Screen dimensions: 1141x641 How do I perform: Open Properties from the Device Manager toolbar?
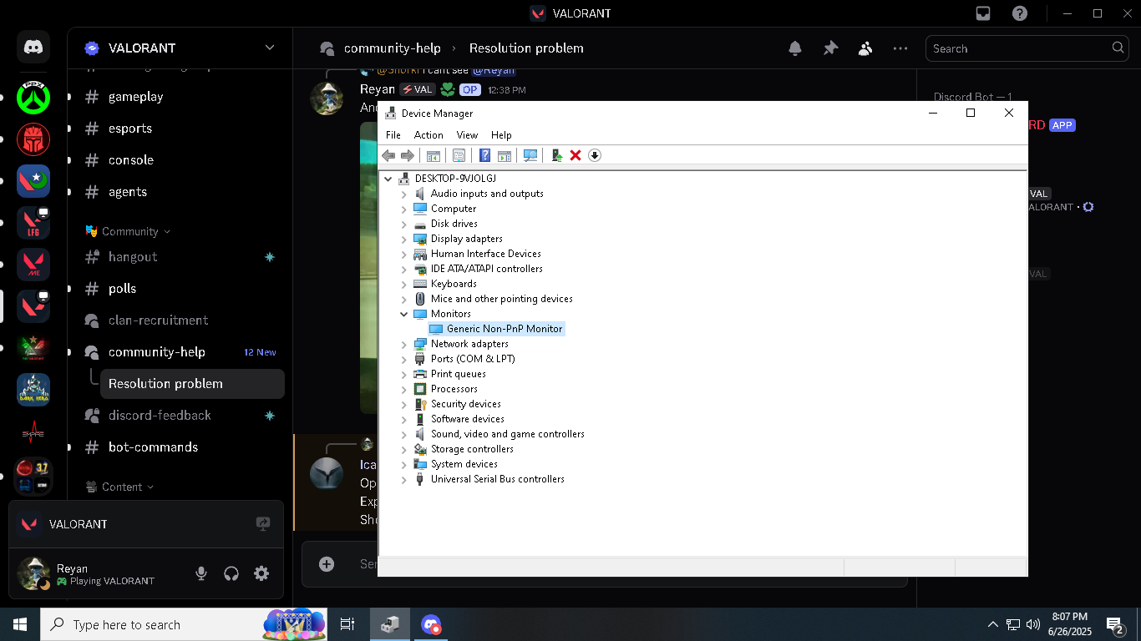point(459,155)
